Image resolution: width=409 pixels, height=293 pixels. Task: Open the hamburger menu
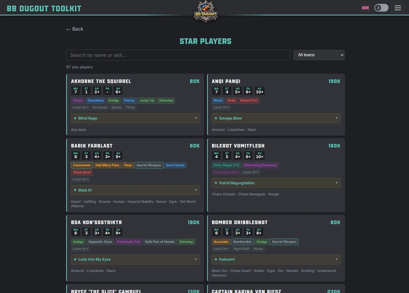pos(398,8)
